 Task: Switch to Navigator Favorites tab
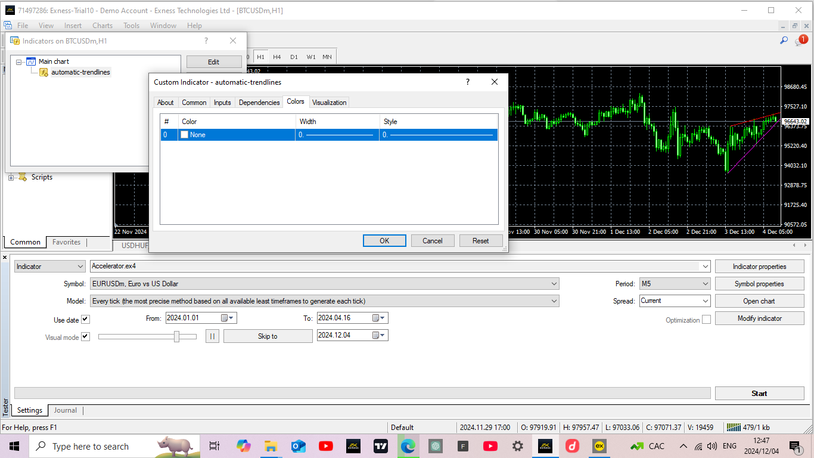[66, 242]
